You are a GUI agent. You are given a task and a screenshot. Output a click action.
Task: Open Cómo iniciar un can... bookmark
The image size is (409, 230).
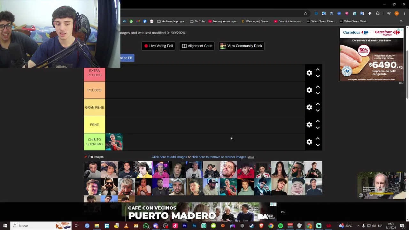(289, 21)
